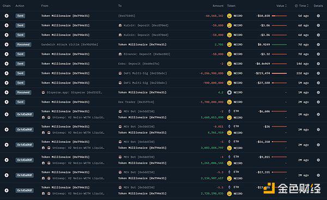
Task: Click Sent badge in the [0x671045] row
Action: click(20, 16)
